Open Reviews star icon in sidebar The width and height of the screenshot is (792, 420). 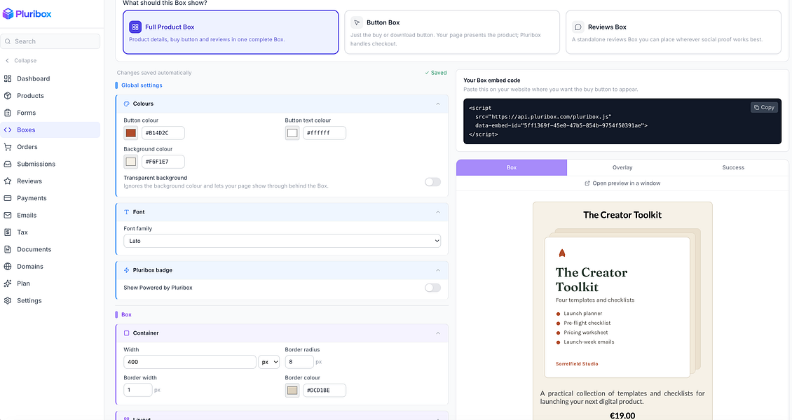[x=8, y=181]
